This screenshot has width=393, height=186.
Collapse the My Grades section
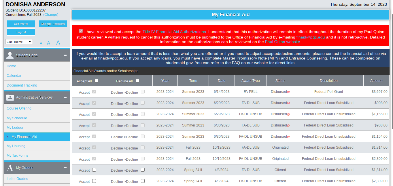pos(65,168)
